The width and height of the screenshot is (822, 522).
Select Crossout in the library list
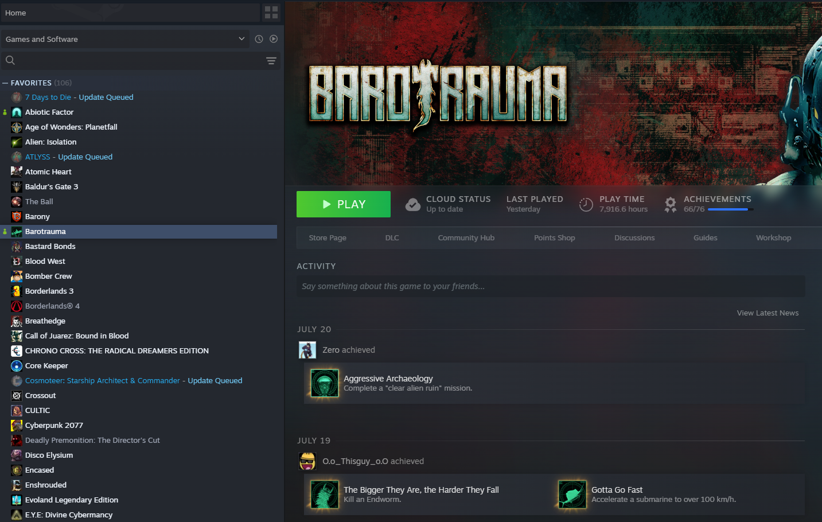pyautogui.click(x=41, y=396)
